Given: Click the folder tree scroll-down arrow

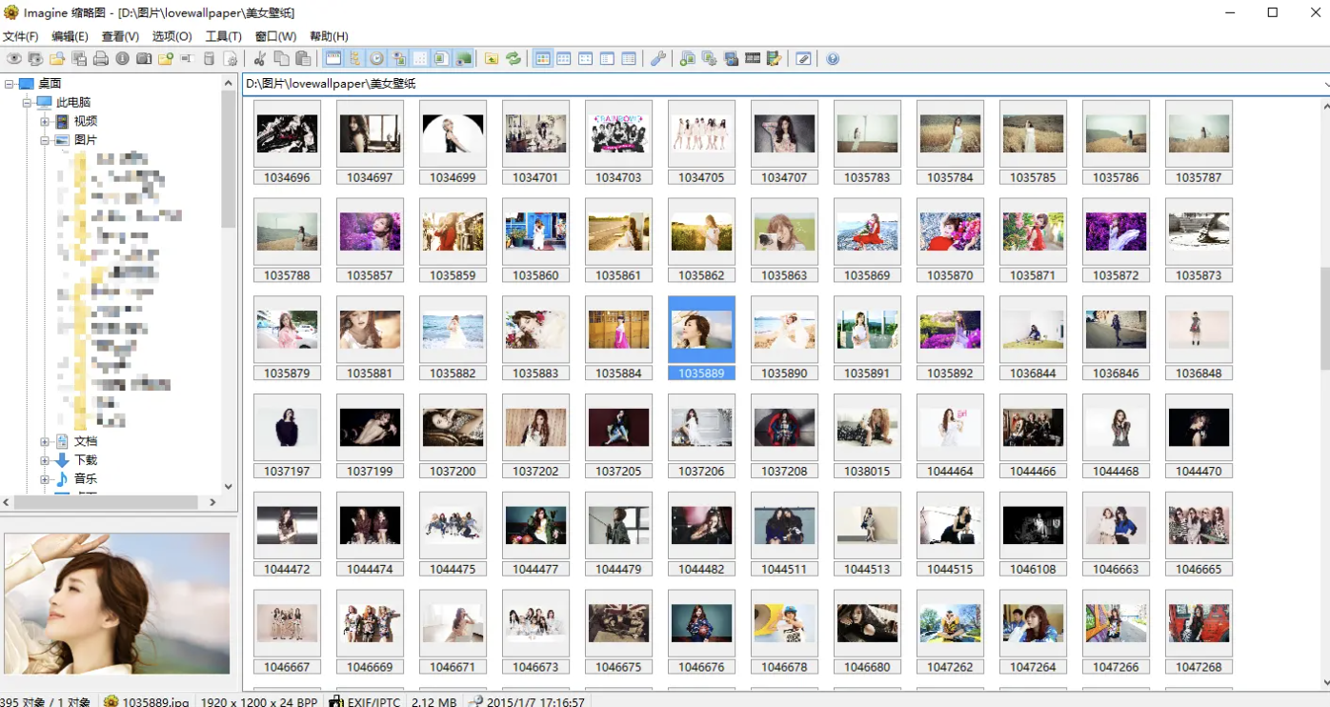Looking at the screenshot, I should coord(229,486).
